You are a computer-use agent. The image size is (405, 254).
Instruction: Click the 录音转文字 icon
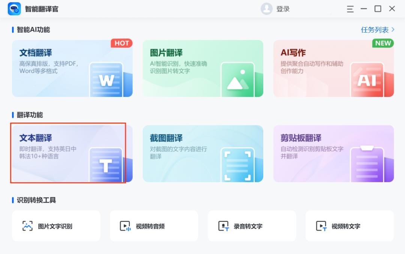click(223, 226)
